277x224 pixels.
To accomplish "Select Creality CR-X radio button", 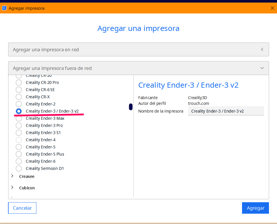I will coord(19,97).
